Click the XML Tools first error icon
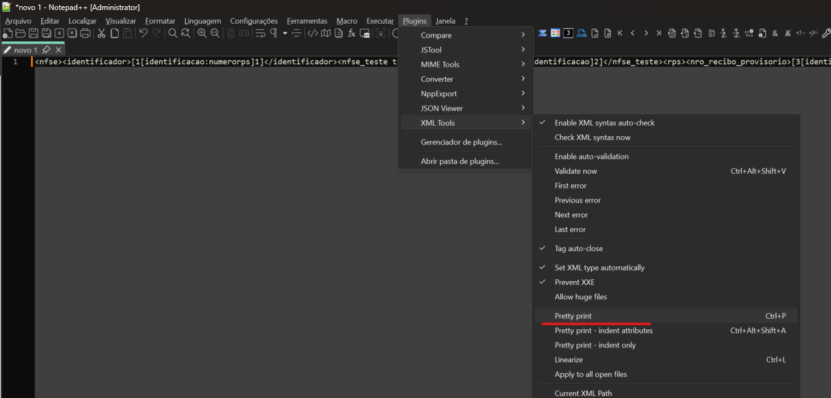 (x=620, y=33)
